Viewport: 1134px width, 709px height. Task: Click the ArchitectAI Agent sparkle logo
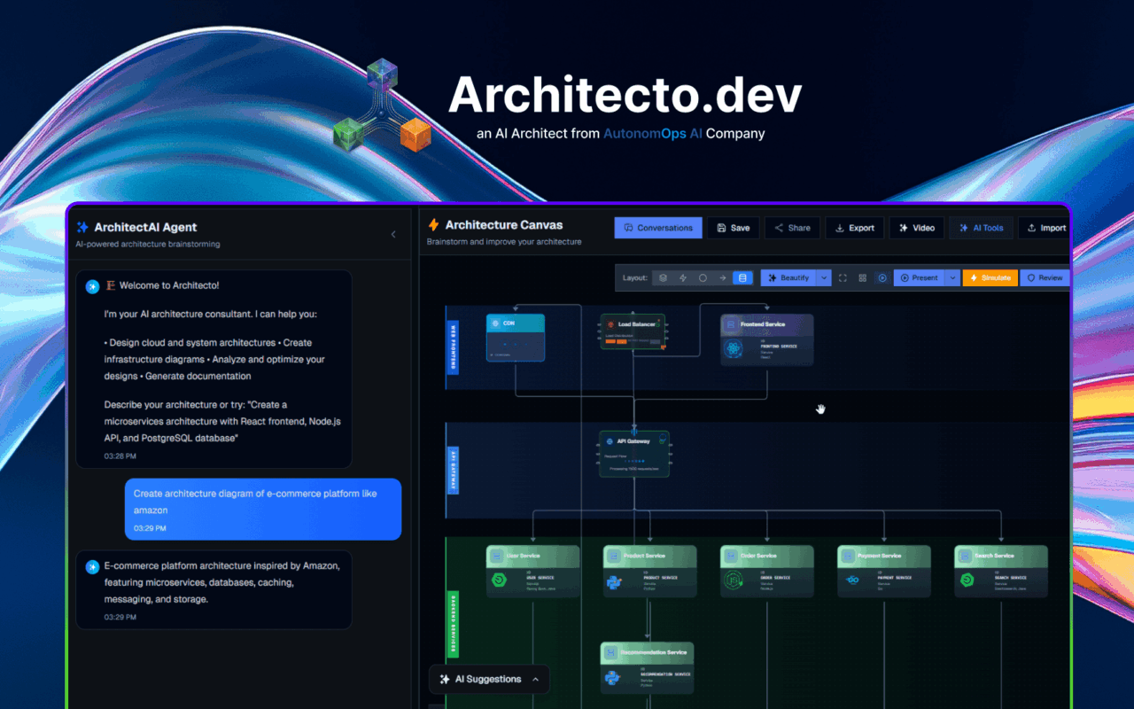click(x=83, y=227)
